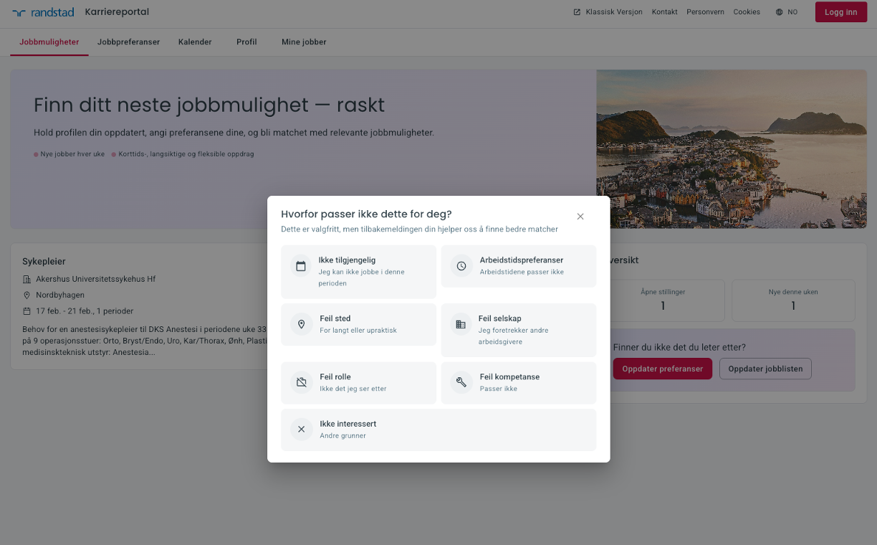The width and height of the screenshot is (877, 545).
Task: Click the X icon for Ikke interessert
Action: 301,430
